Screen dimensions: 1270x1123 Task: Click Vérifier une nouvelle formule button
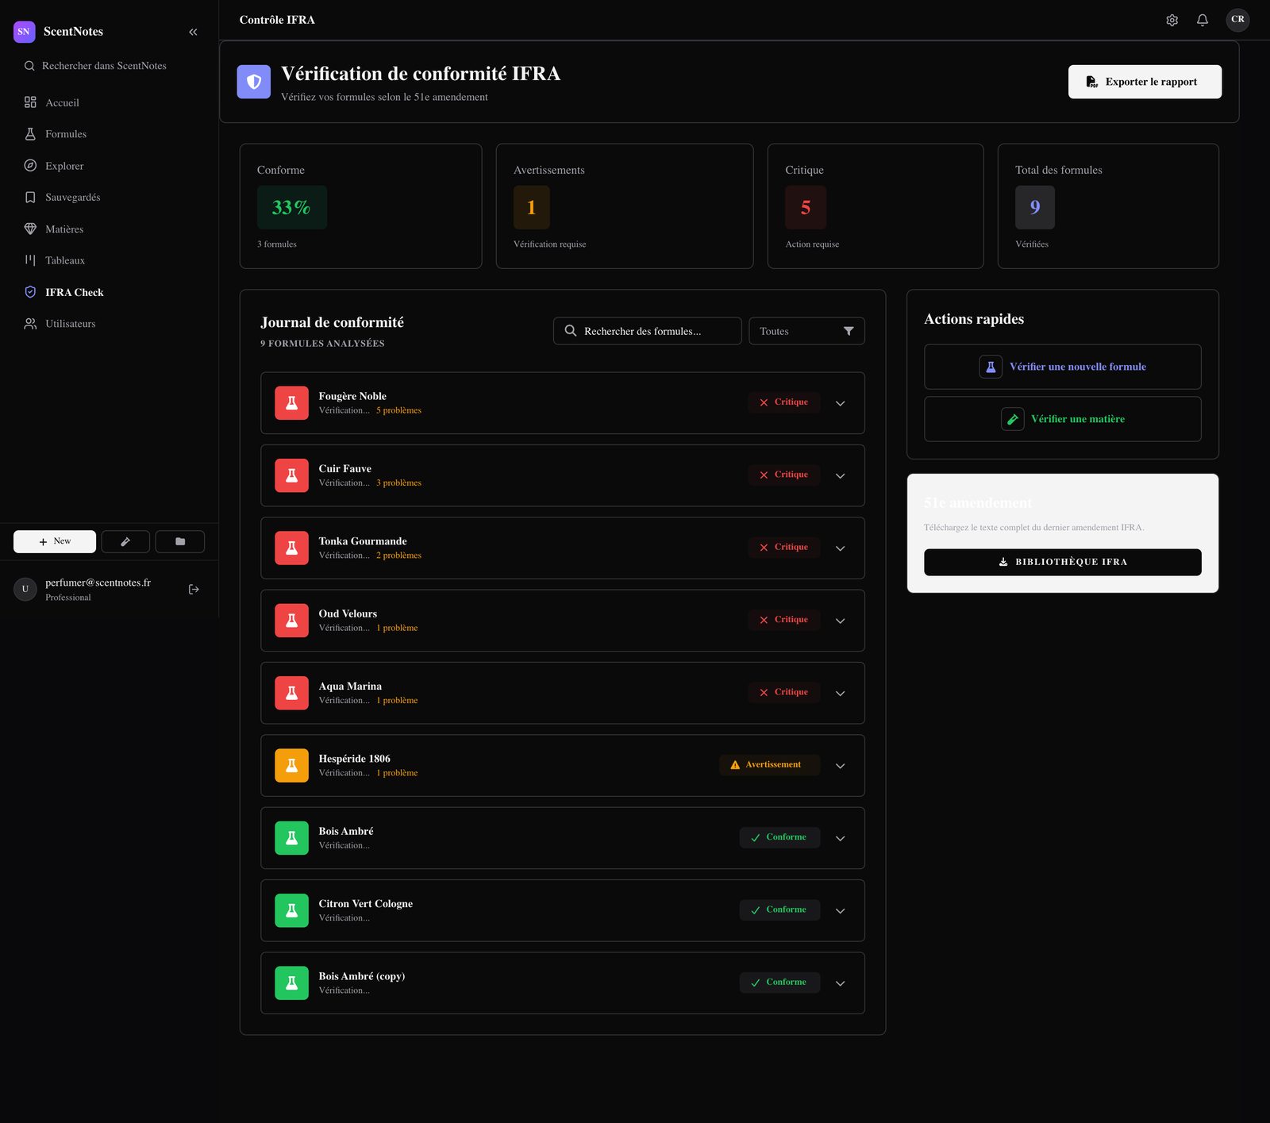coord(1062,367)
